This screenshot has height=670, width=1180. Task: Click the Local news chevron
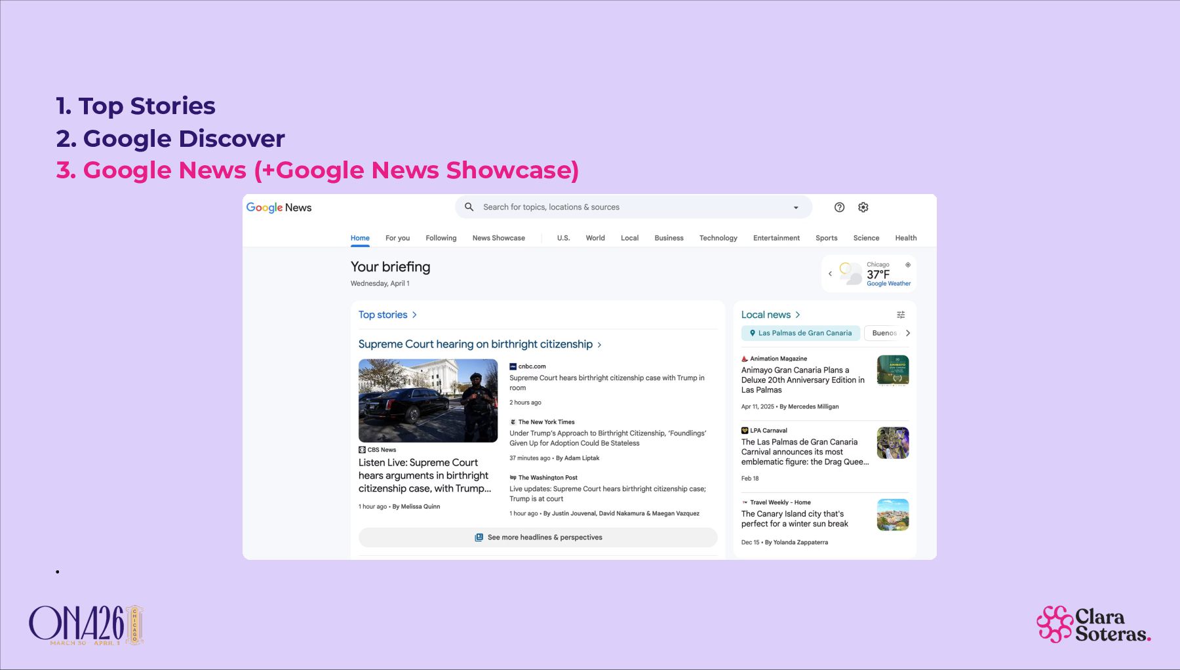798,315
